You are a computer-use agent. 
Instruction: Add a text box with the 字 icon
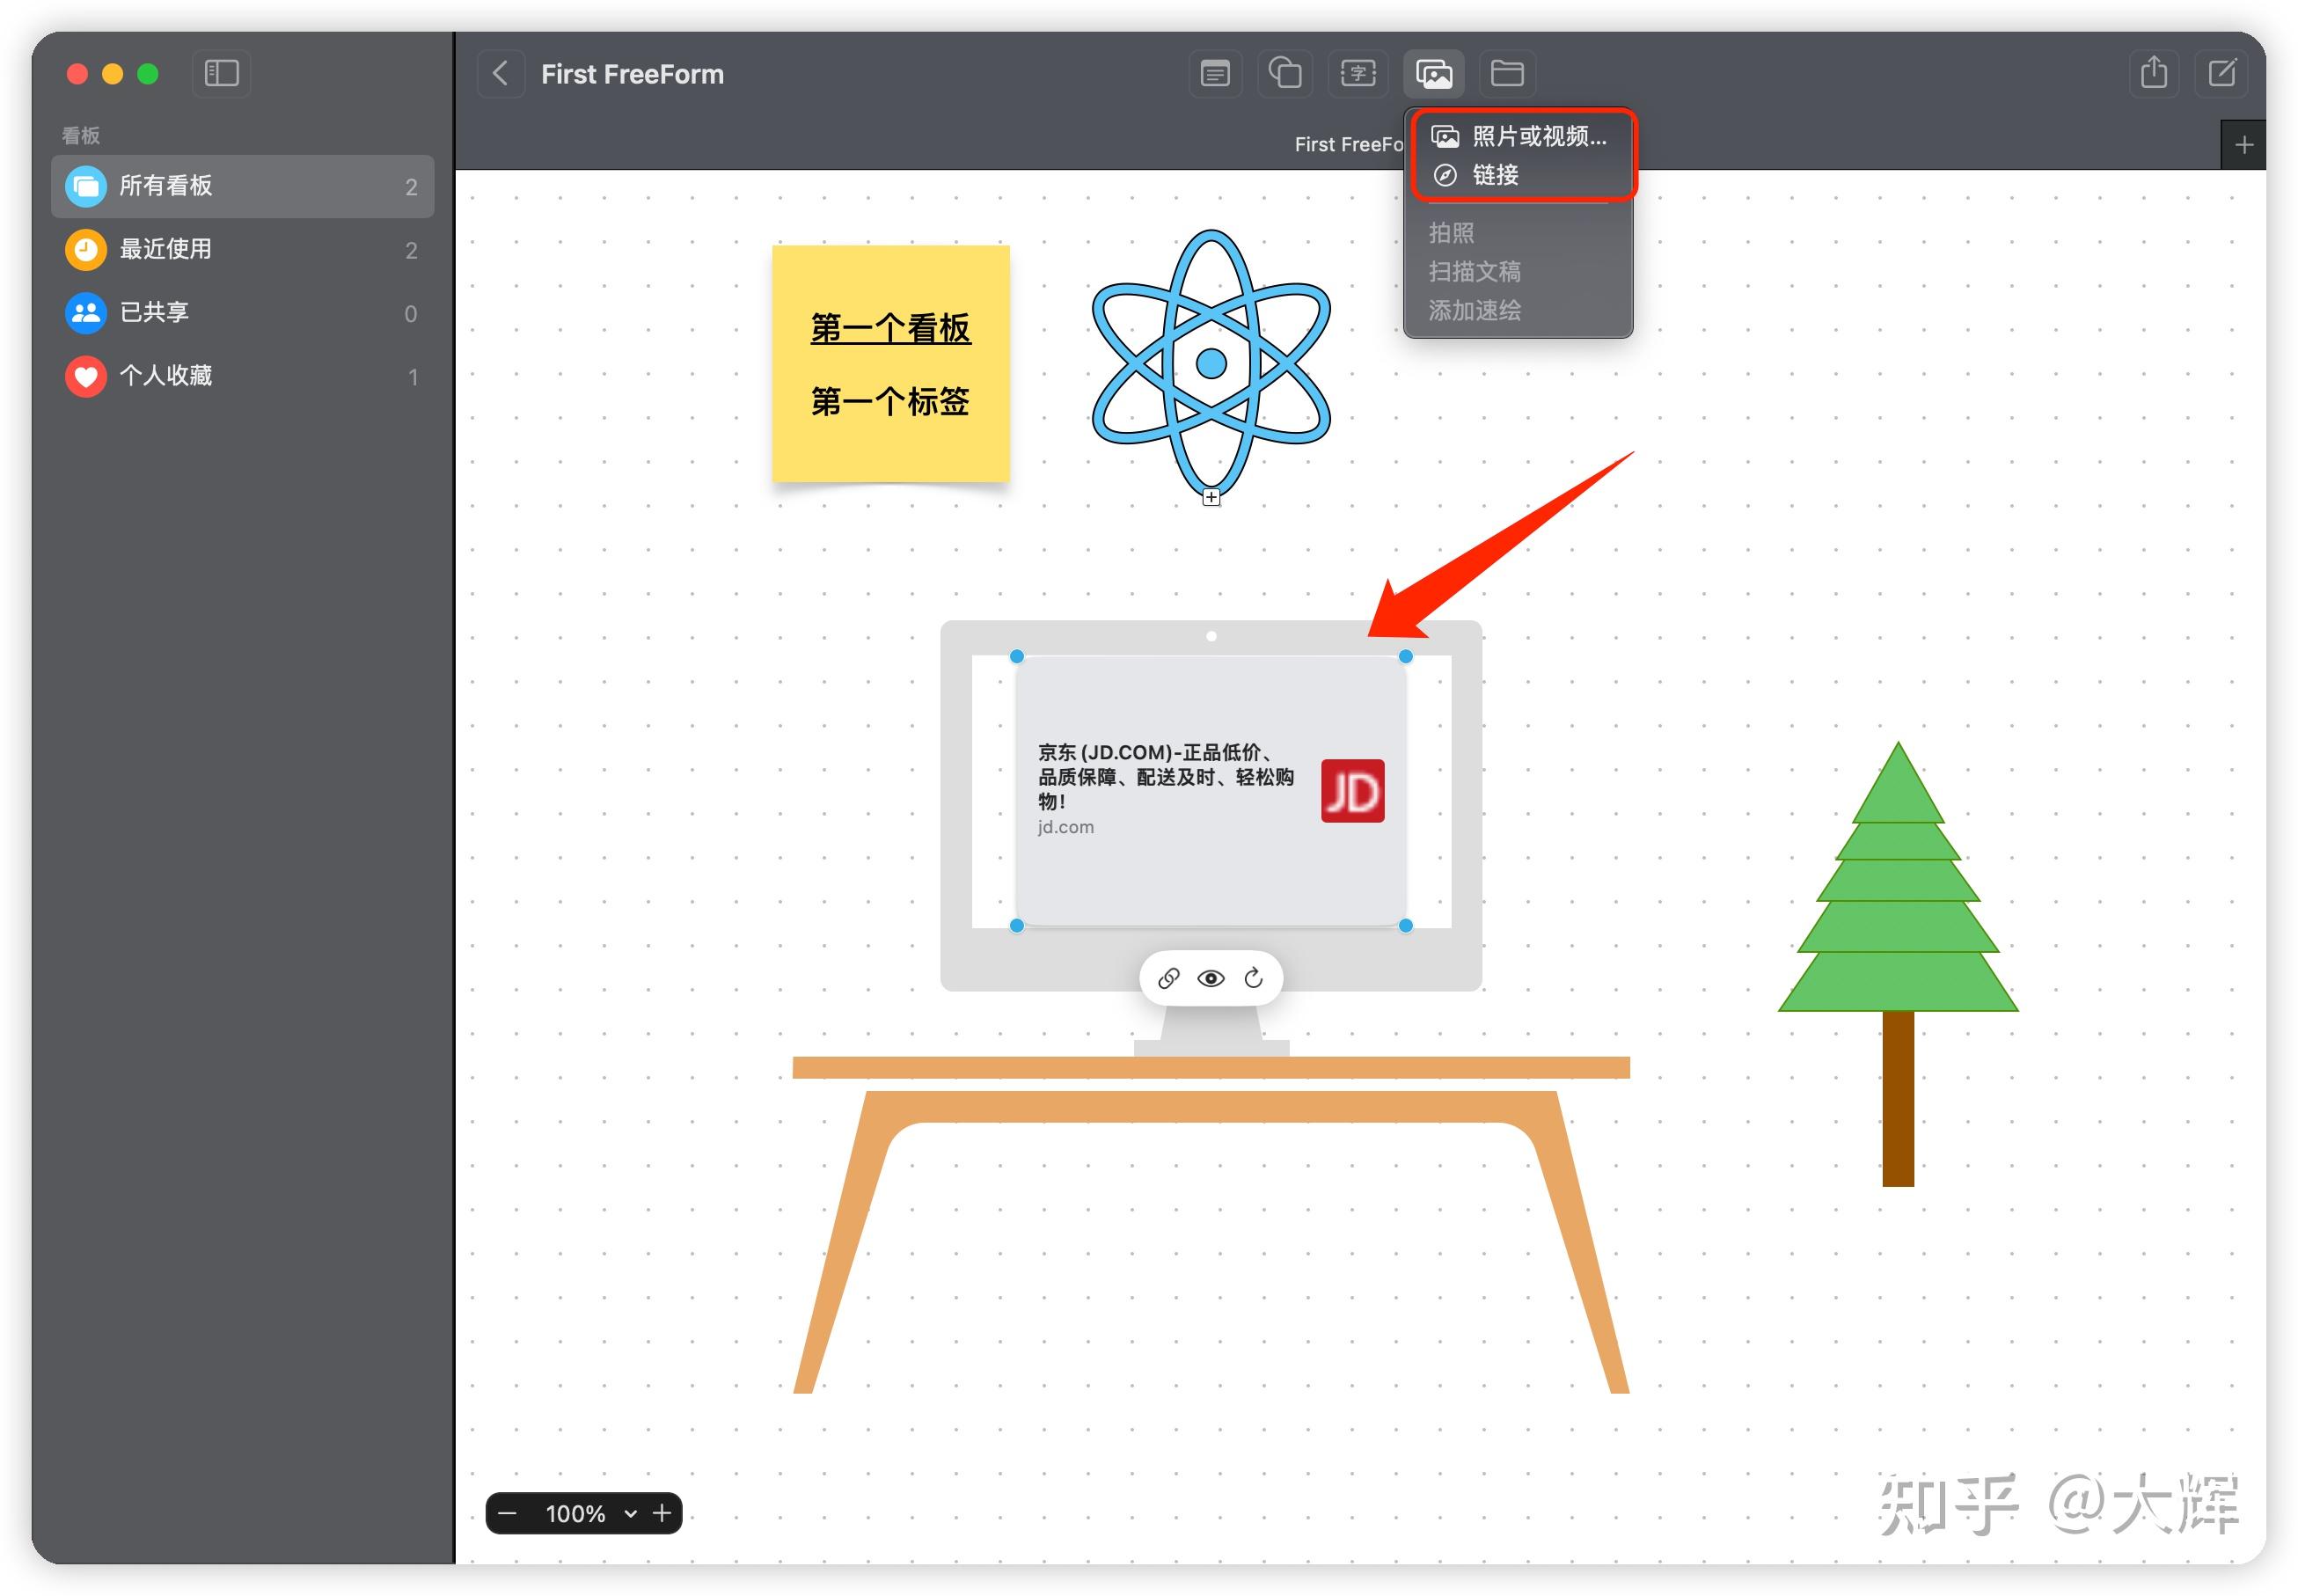(1357, 72)
